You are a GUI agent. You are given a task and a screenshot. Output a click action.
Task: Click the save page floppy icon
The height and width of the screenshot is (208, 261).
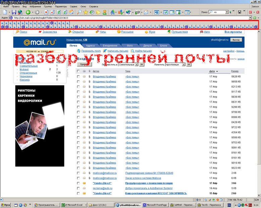click(14, 12)
